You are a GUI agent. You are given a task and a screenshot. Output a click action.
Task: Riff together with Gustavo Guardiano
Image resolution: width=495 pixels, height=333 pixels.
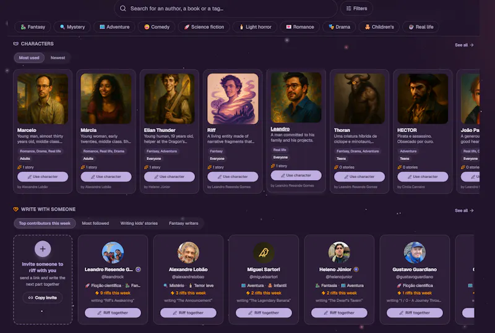[x=415, y=313]
